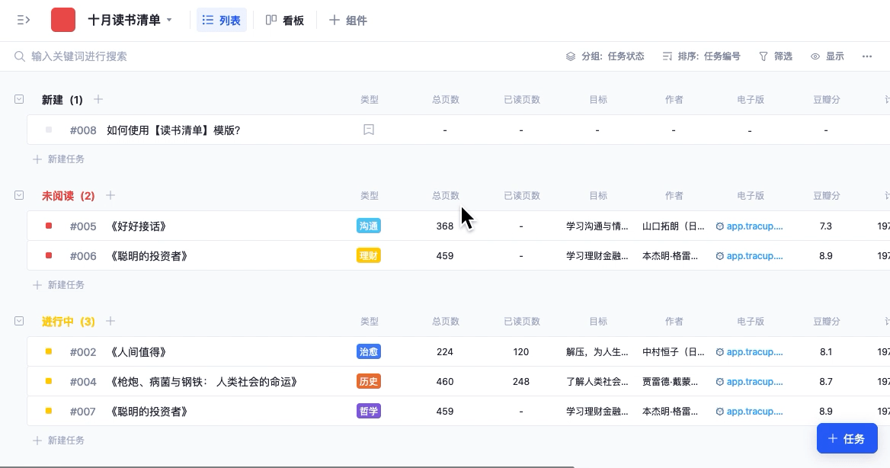
Task: Click the blue 任务 button bottom right
Action: (847, 438)
